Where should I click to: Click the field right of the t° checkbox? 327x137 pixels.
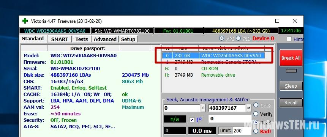pyautogui.click(x=230, y=119)
